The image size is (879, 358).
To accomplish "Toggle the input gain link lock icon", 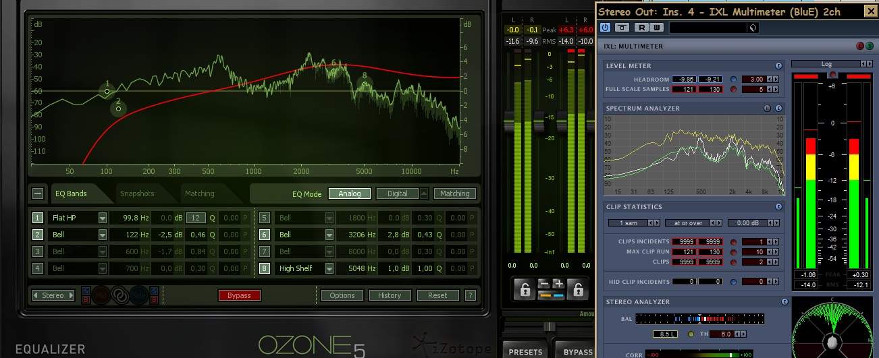I will coord(524,290).
